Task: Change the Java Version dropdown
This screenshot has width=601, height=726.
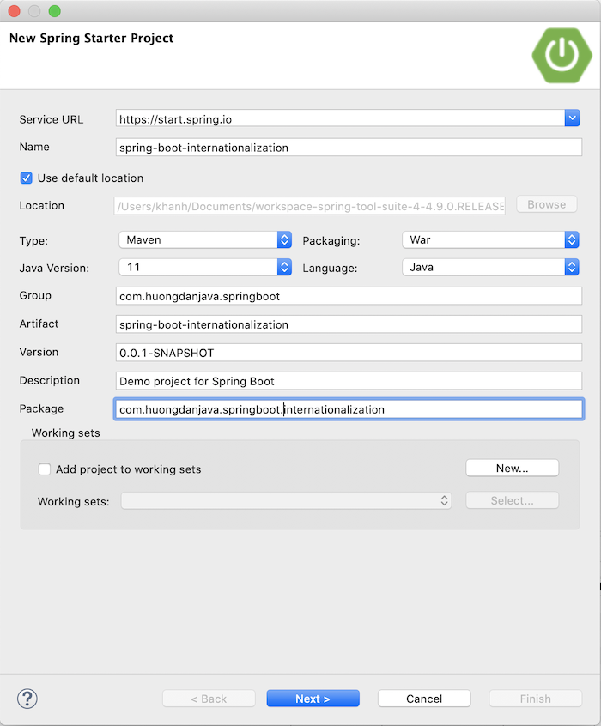Action: pyautogui.click(x=283, y=267)
